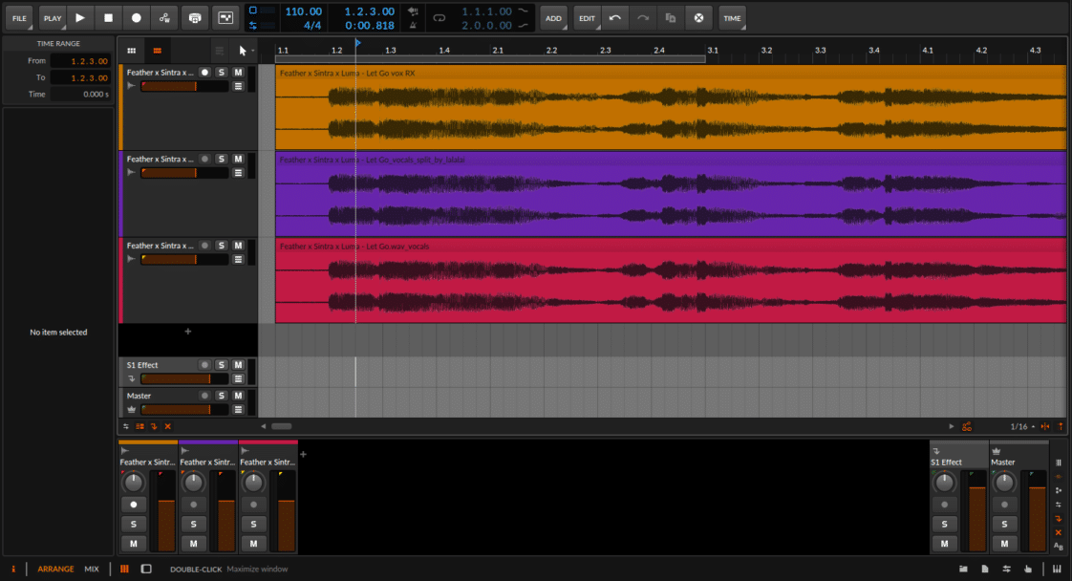Open the FILE menu

(x=18, y=17)
